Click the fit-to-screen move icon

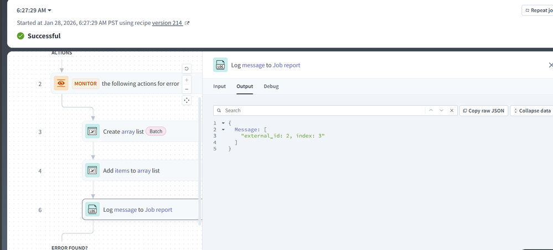tap(187, 100)
